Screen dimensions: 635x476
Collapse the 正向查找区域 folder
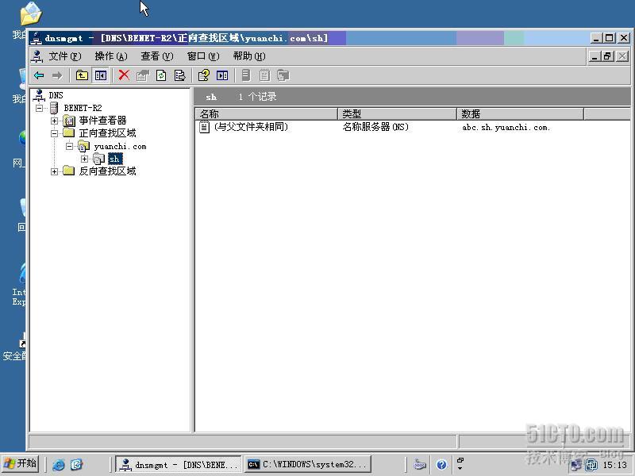tap(54, 133)
